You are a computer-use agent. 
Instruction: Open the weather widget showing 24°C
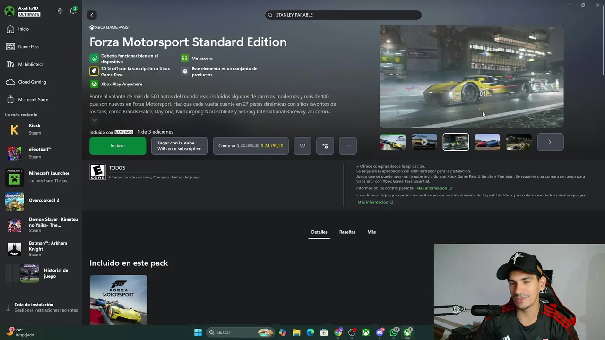click(x=21, y=332)
